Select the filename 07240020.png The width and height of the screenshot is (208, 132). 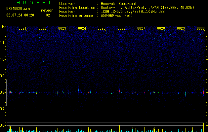click(18, 9)
